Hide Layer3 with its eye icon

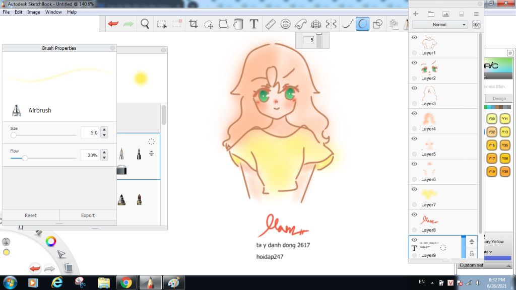pyautogui.click(x=414, y=88)
